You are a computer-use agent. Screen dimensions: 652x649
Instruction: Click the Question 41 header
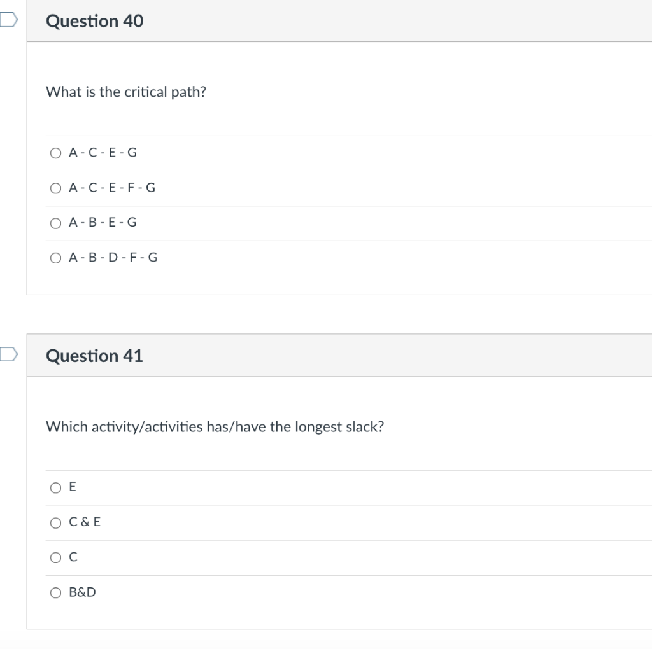pos(94,356)
